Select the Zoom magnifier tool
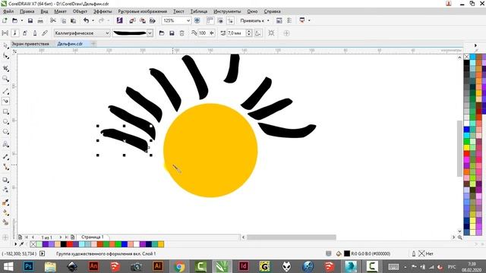The width and height of the screenshot is (486, 273). (x=5, y=79)
